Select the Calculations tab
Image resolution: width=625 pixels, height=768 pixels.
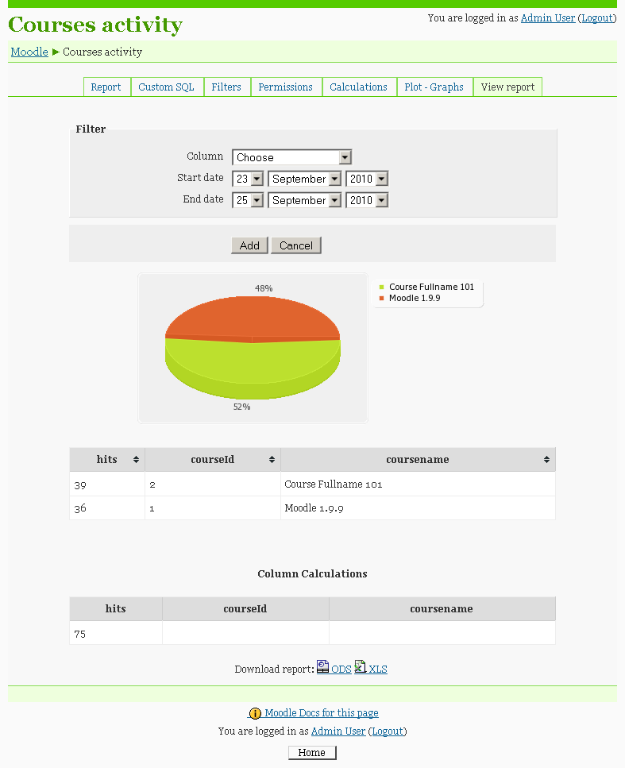358,87
